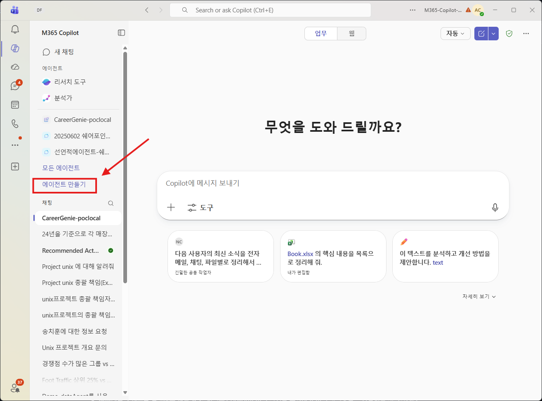Expand the new chat options arrow
This screenshot has width=542, height=401.
(x=493, y=33)
